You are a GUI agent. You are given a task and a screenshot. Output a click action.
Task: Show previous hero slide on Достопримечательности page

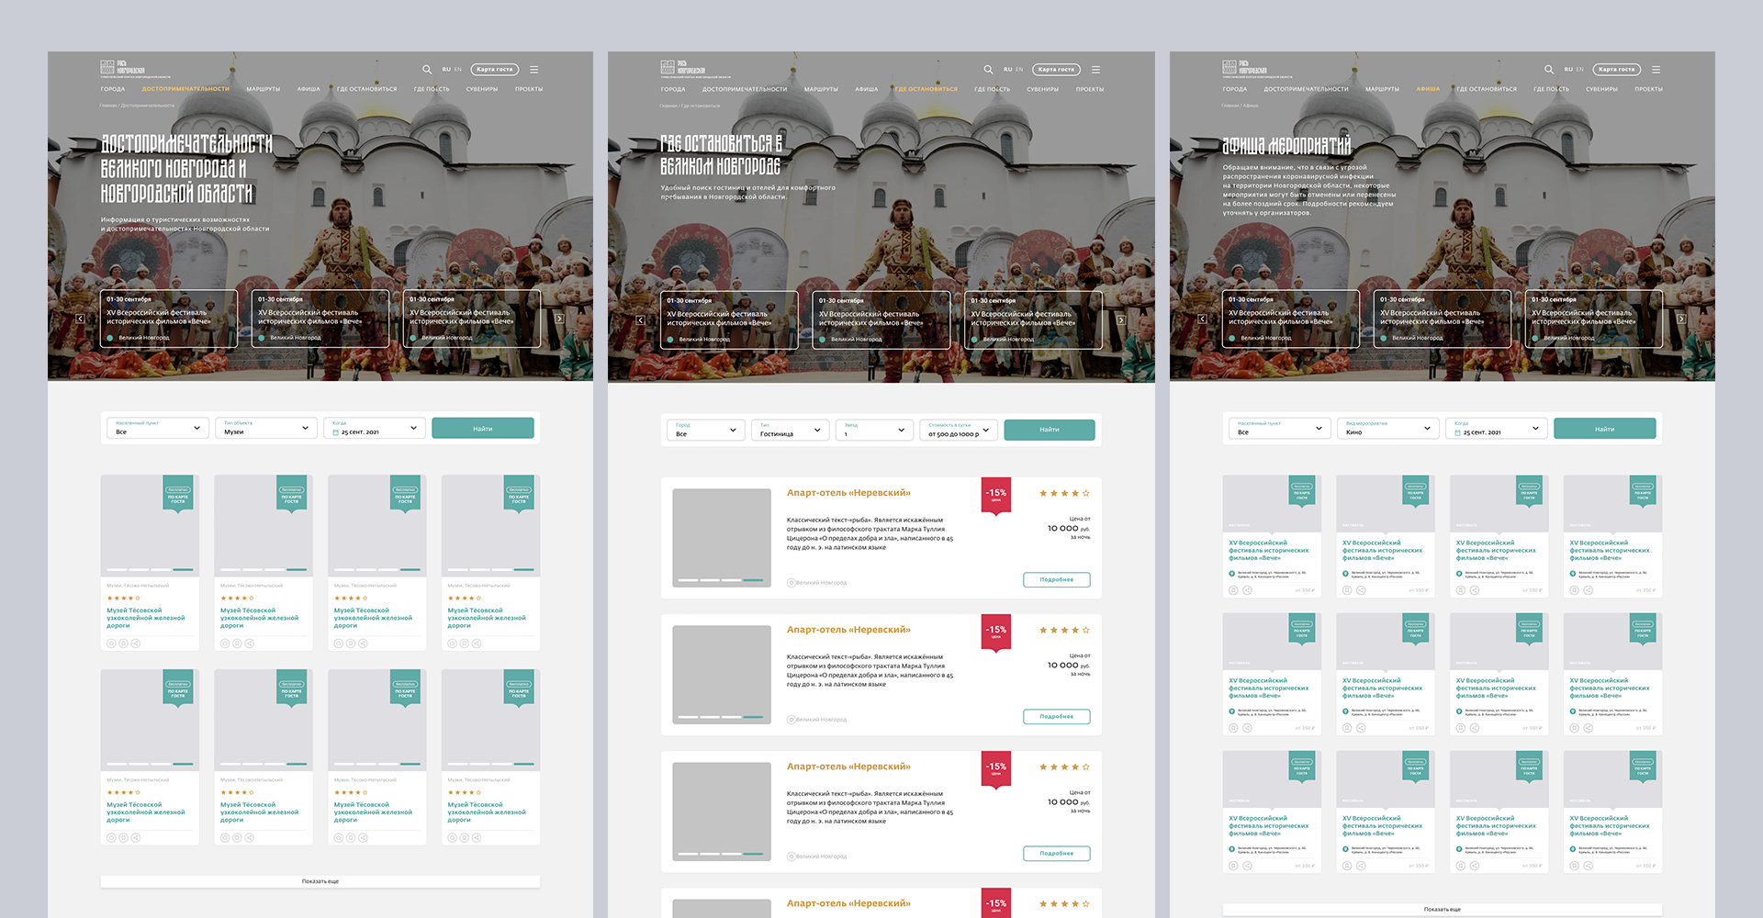(80, 319)
